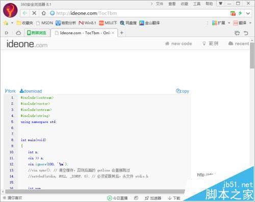This screenshot has height=202, width=255.
Task: Click the fork link above the code
Action: 10,91
